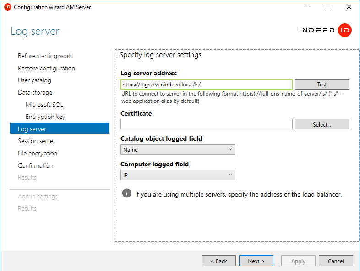Viewport: 360px width, 271px height.
Task: Proceed with the Next button
Action: (256, 261)
